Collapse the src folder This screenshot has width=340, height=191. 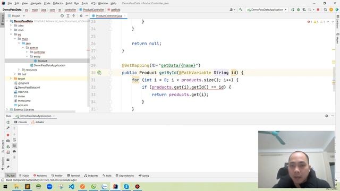coord(11,34)
